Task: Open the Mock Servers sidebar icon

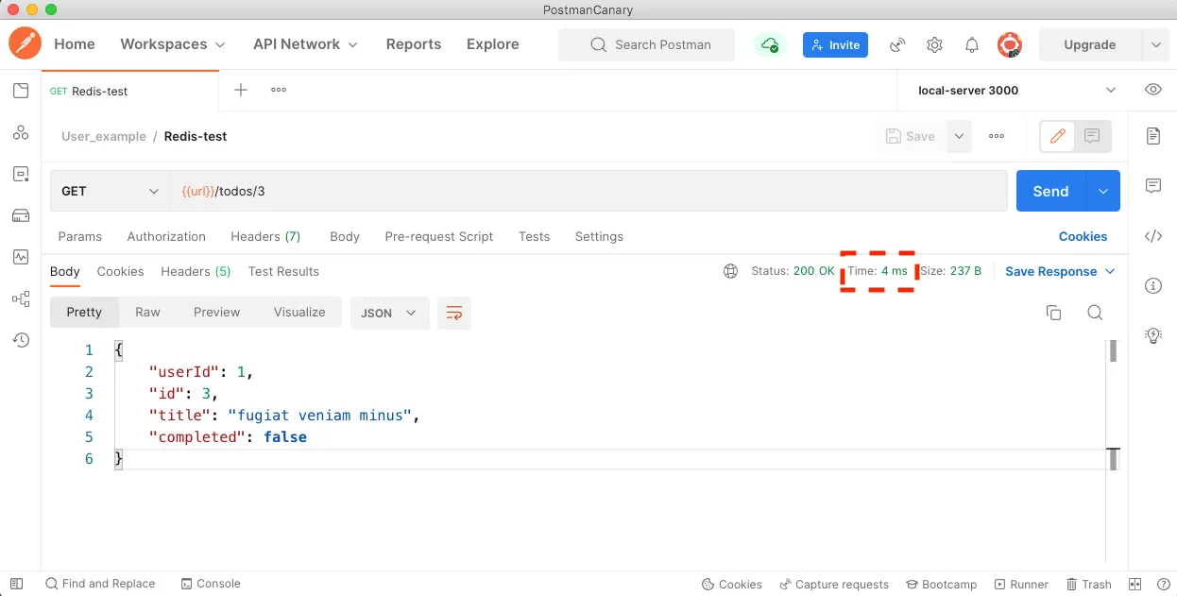Action: pyautogui.click(x=21, y=215)
